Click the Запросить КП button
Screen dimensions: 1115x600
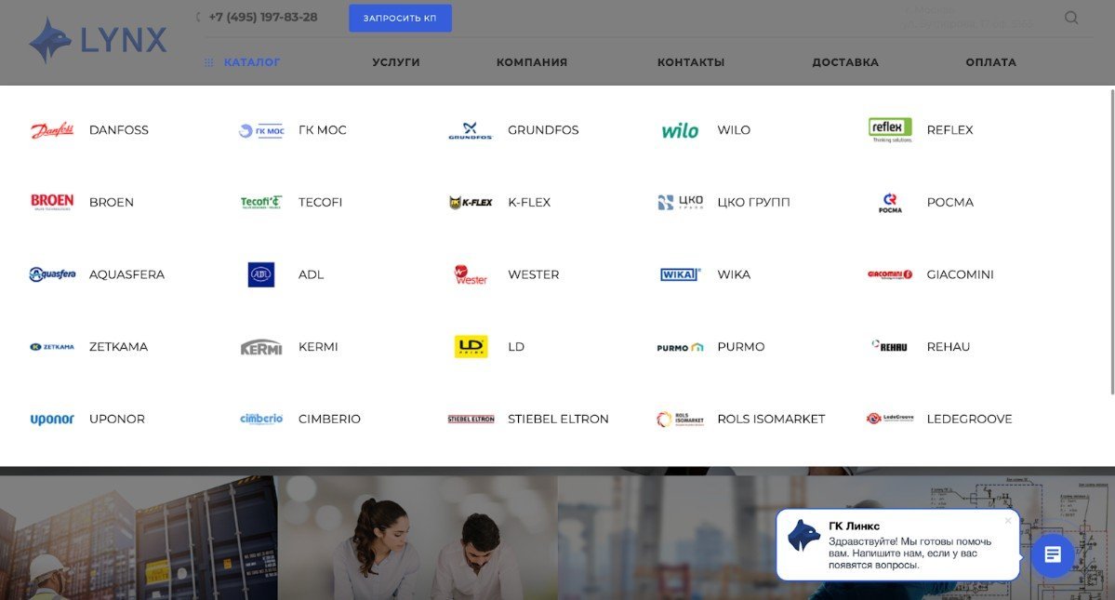tap(401, 18)
